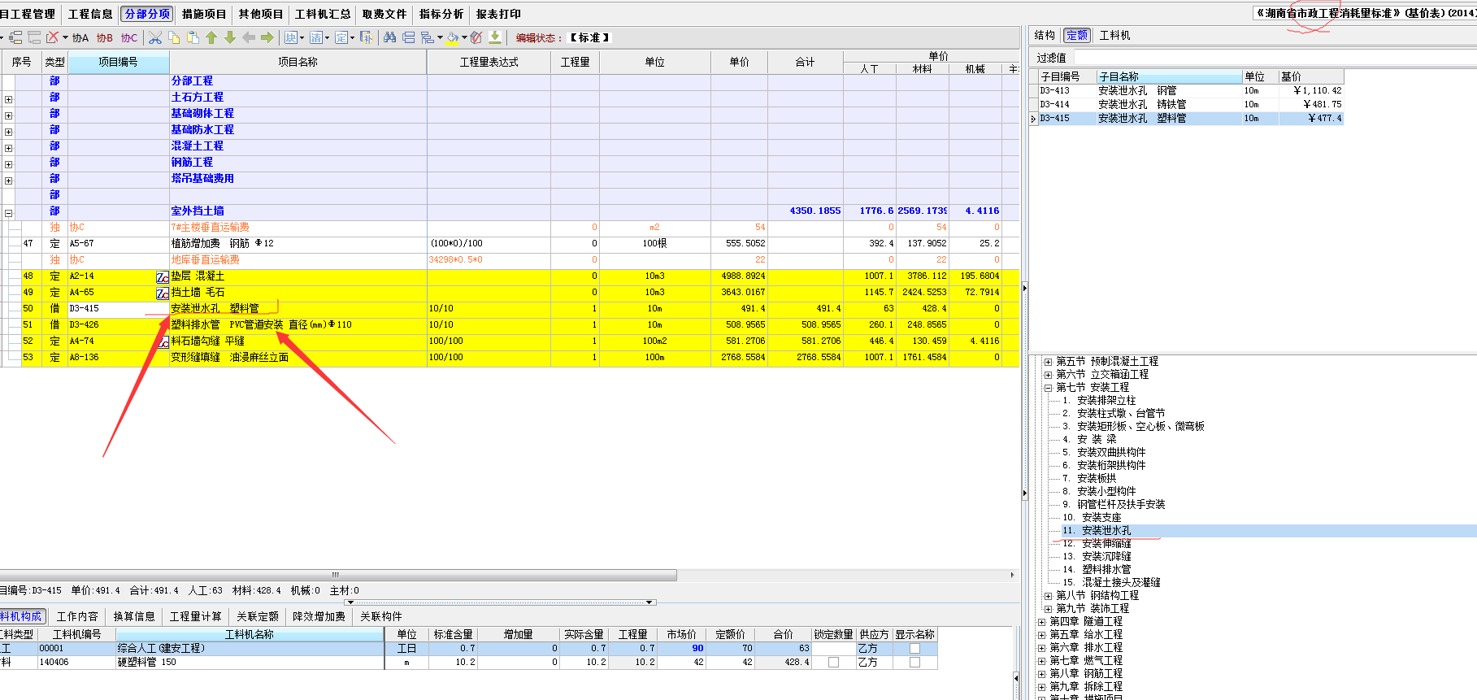Click the 清 list toolbar icon
Screen dimensions: 1477x700
click(x=316, y=37)
